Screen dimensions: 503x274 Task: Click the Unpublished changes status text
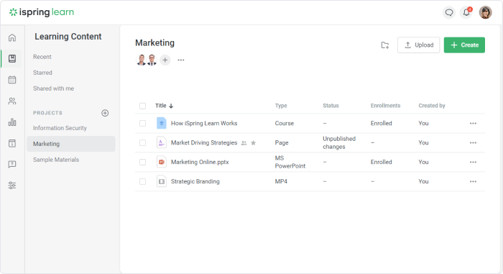click(339, 142)
